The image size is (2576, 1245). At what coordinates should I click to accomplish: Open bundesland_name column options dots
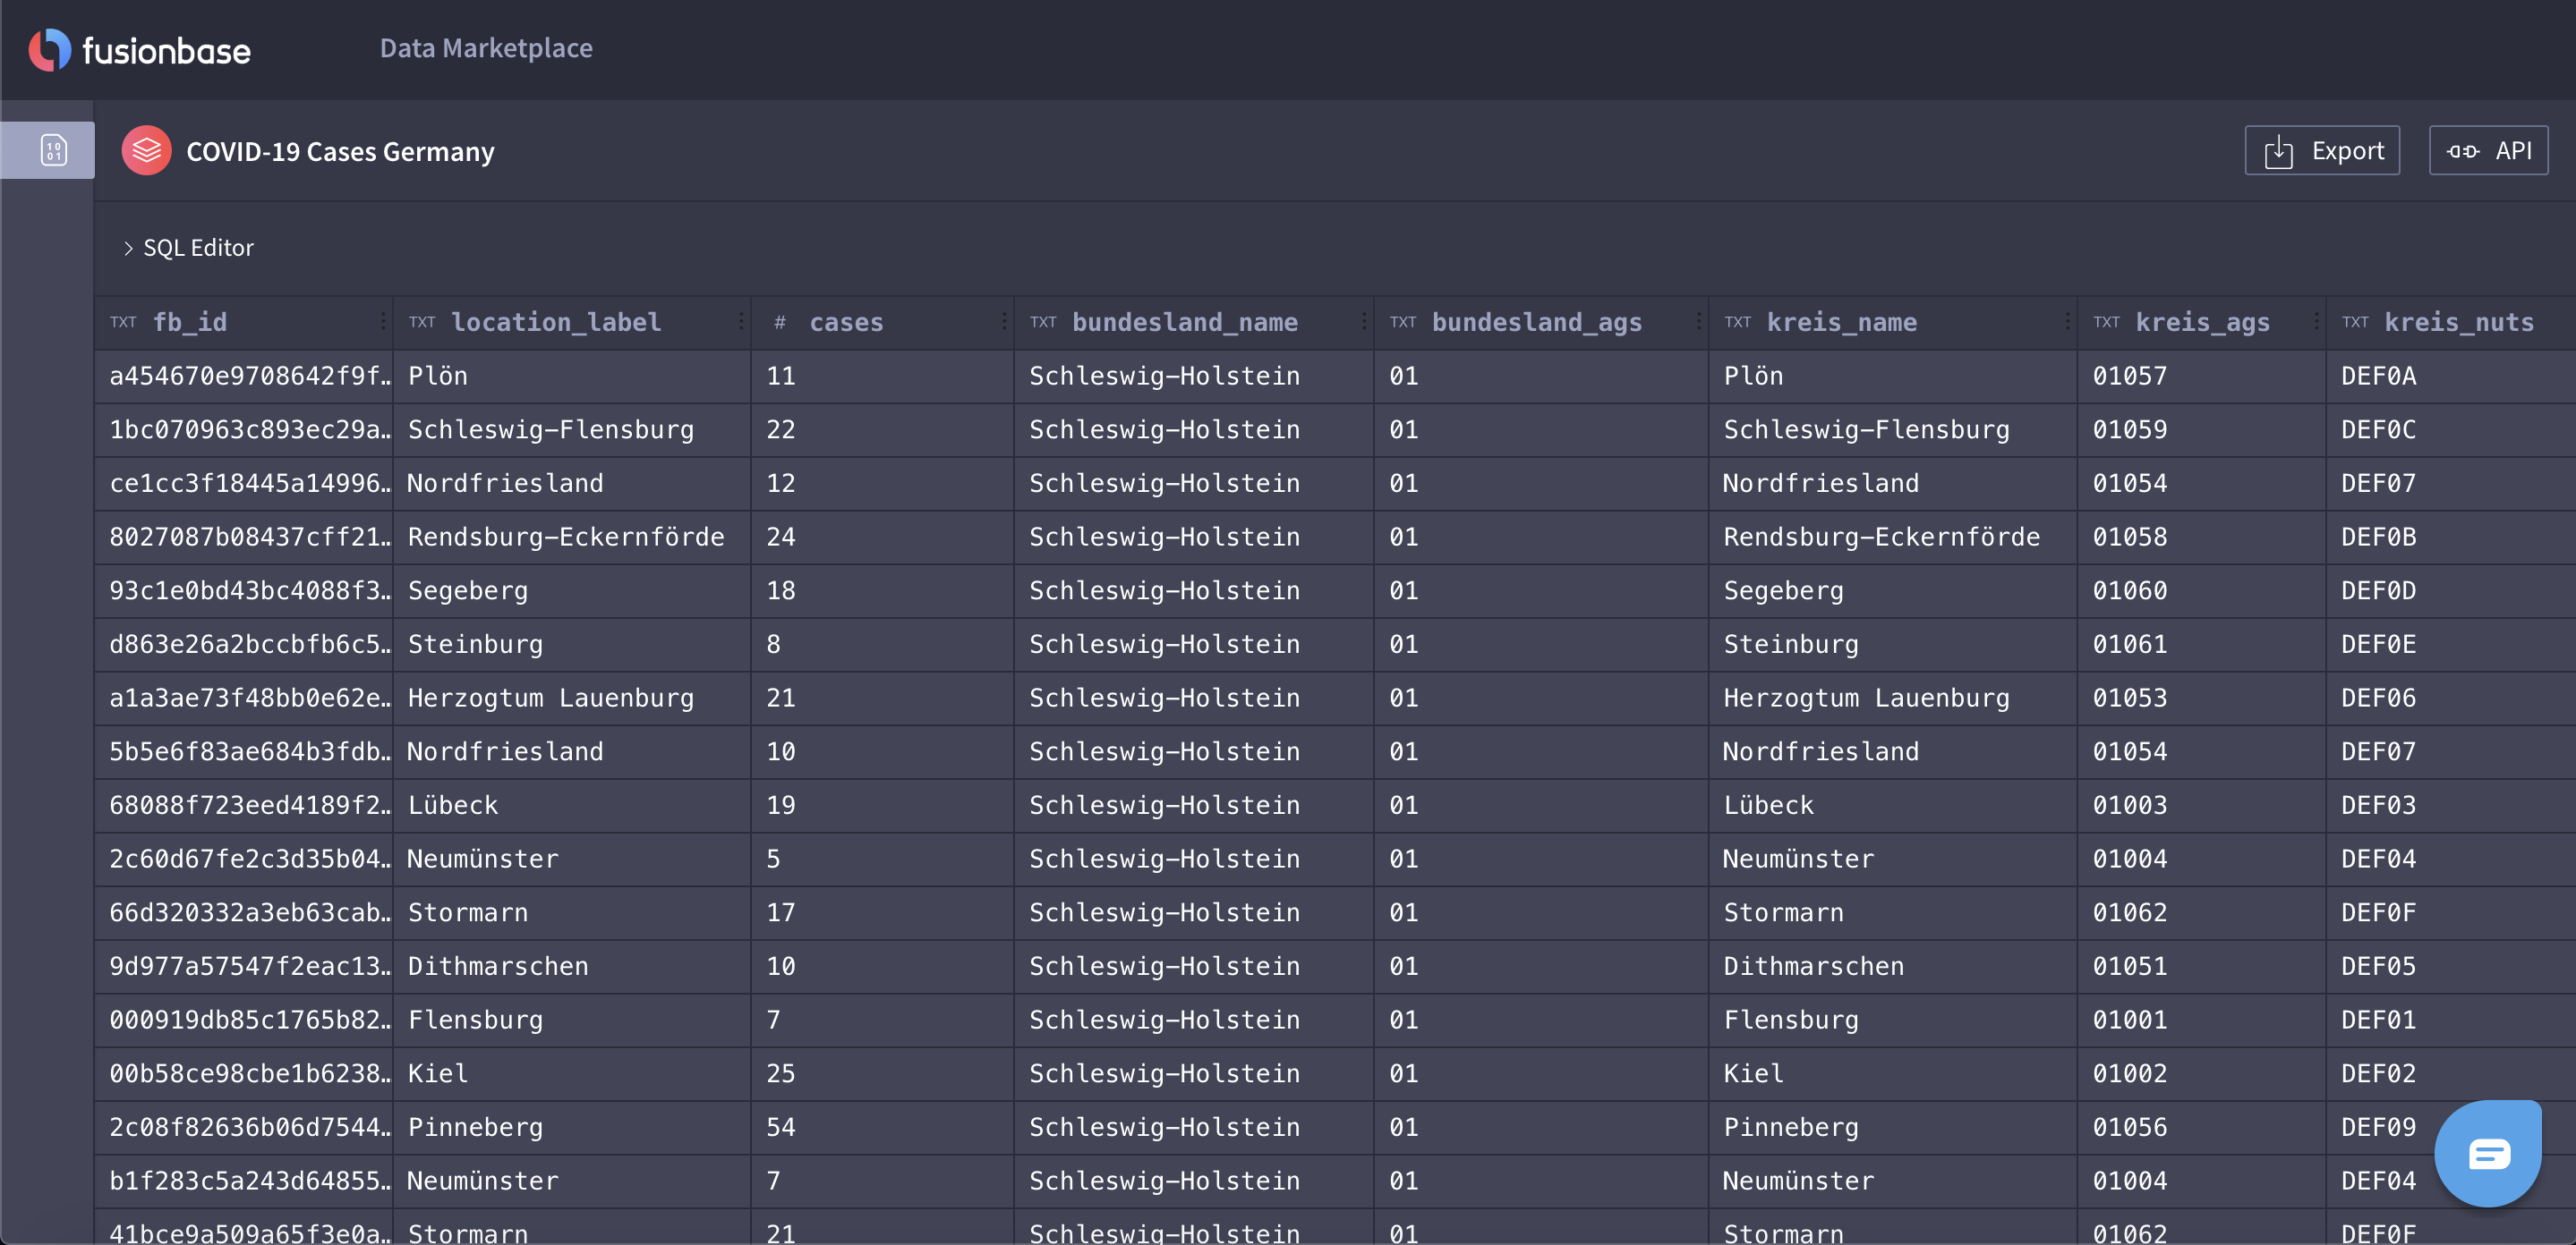[1363, 322]
